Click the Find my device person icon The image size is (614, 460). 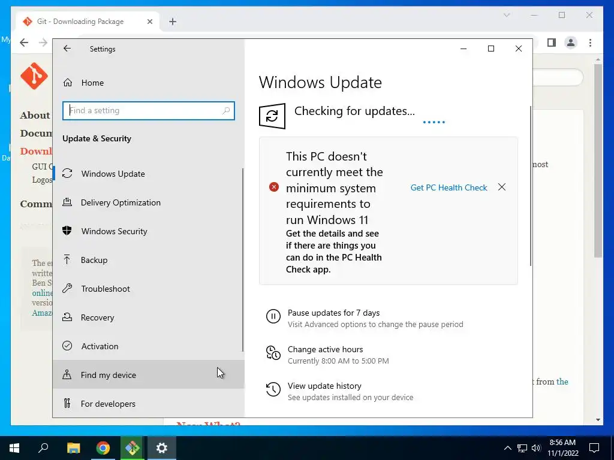[67, 375]
